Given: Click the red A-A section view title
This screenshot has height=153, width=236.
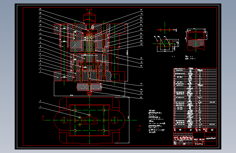Looking at the screenshot, I should [x=89, y=10].
